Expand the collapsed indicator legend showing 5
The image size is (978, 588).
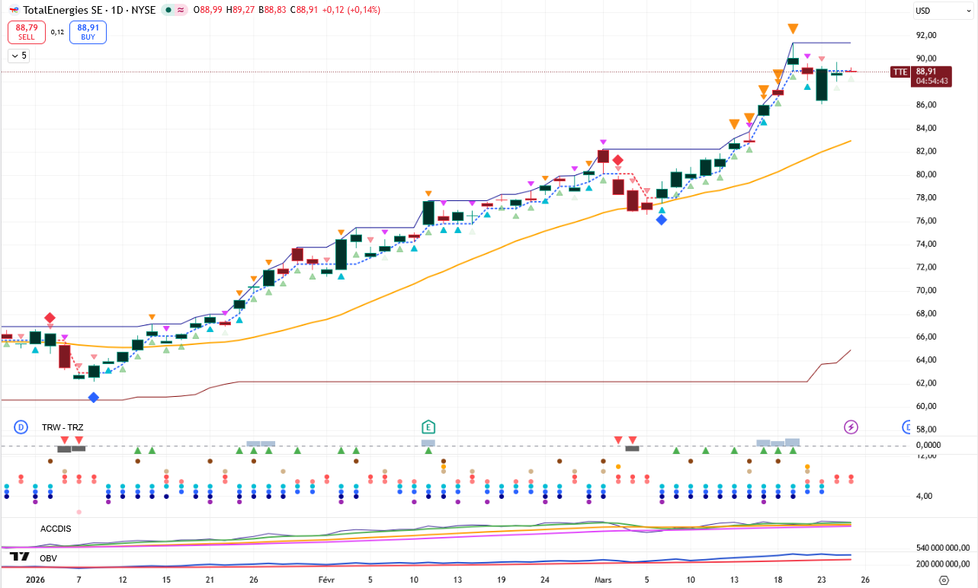pyautogui.click(x=18, y=56)
